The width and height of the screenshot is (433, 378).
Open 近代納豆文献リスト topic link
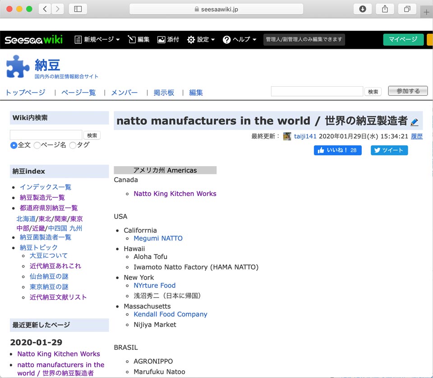click(x=58, y=297)
